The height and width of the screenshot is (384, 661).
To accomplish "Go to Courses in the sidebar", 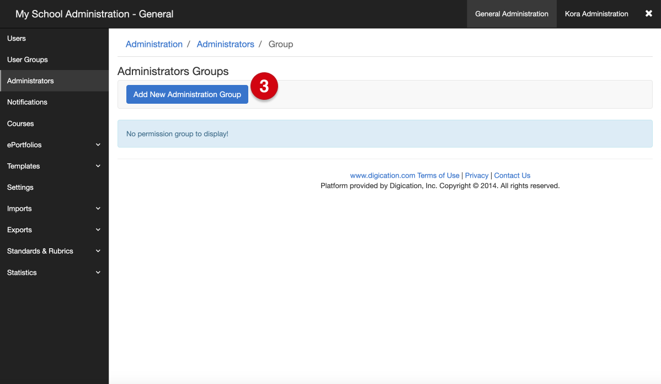I will 20,124.
